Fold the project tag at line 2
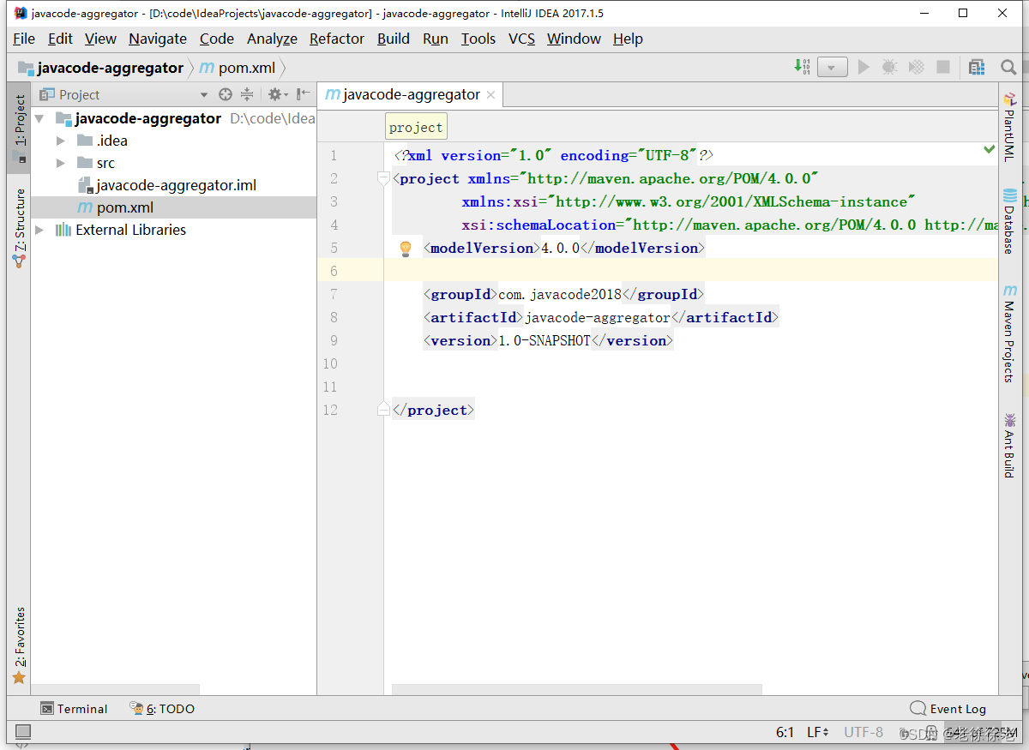This screenshot has height=750, width=1029. click(383, 178)
